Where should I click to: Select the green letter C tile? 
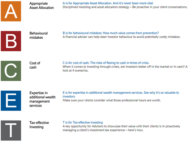coord(11,71)
